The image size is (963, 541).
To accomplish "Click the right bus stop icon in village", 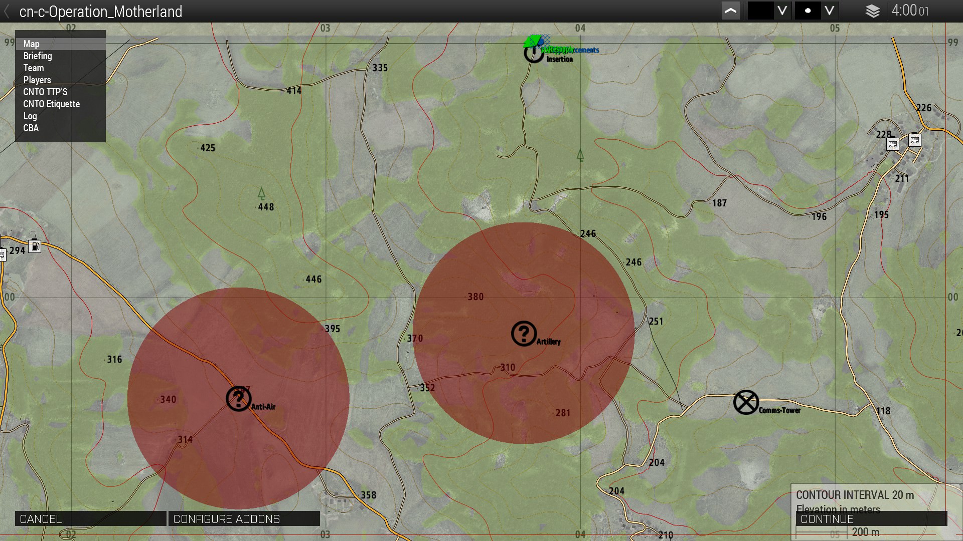I will pos(914,140).
